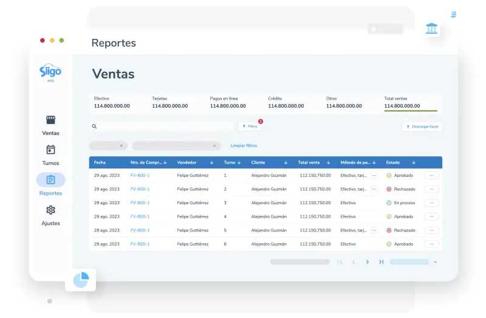Click the Limpiar filtros link
Image resolution: width=486 pixels, height=318 pixels.
(244, 145)
